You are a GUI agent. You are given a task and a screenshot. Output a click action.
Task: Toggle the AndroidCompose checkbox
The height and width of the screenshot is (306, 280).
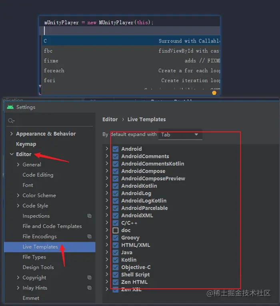click(116, 171)
